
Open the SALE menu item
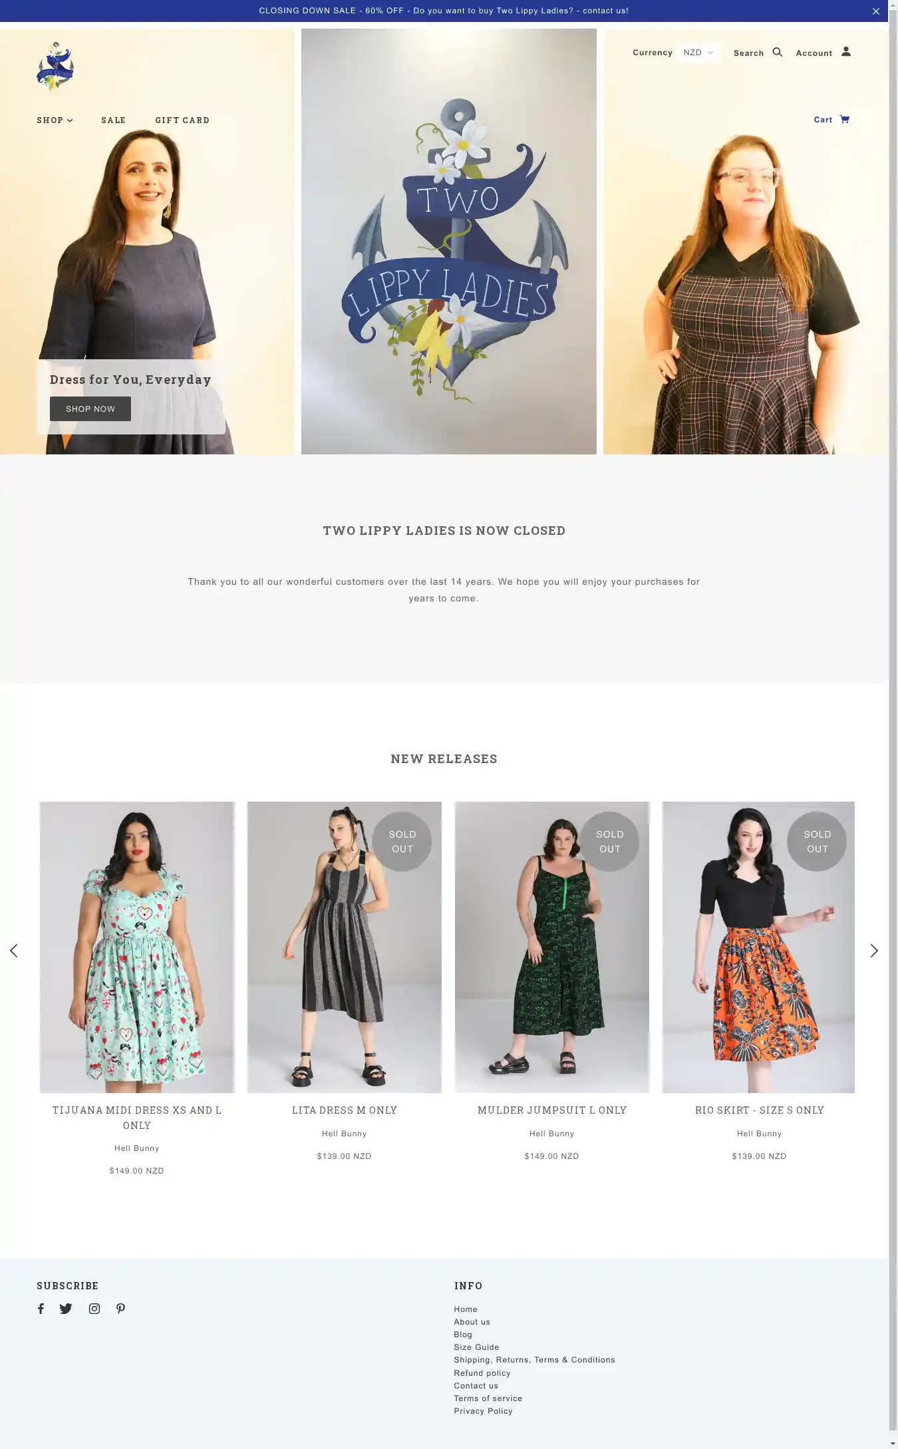tap(114, 120)
